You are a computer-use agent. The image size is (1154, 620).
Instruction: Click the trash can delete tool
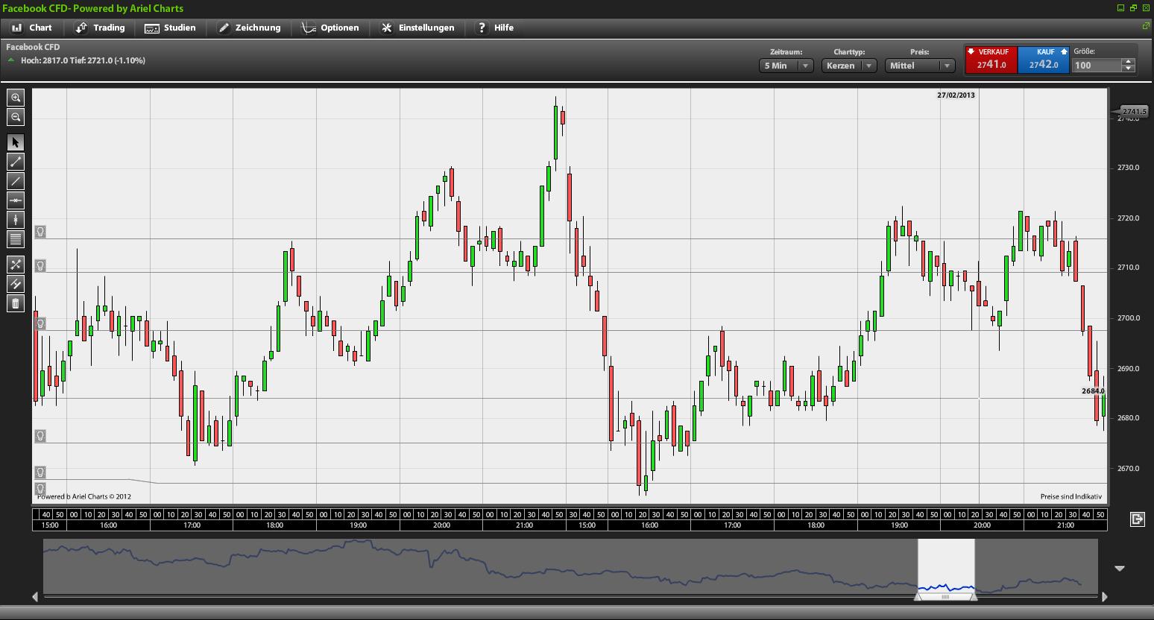[x=16, y=303]
